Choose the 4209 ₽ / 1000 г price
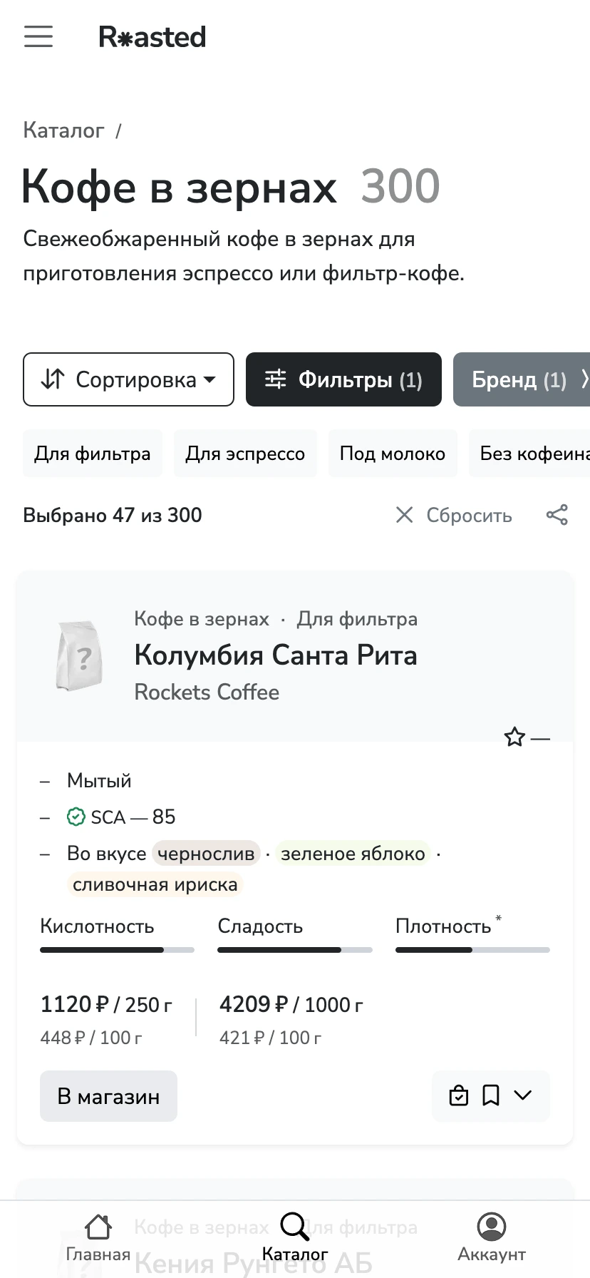 coord(291,1004)
